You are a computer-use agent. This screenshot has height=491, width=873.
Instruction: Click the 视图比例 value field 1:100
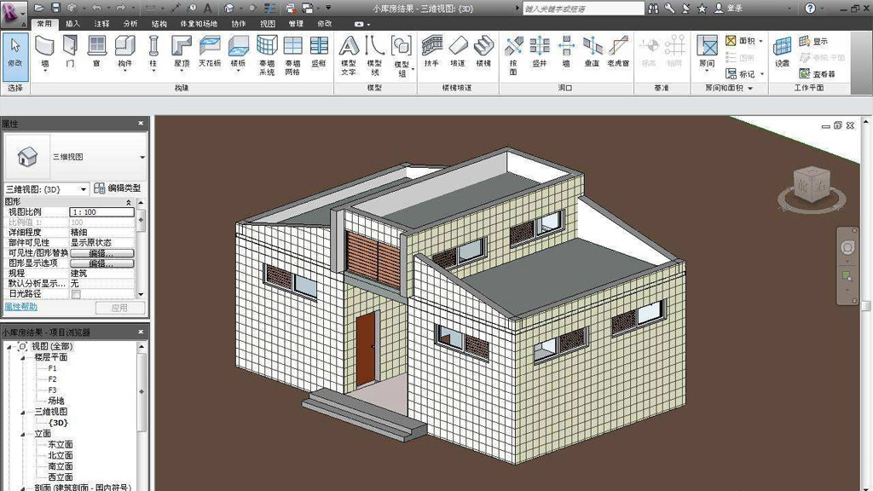point(101,211)
